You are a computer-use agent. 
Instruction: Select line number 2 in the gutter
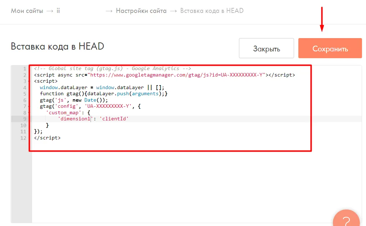click(x=24, y=75)
